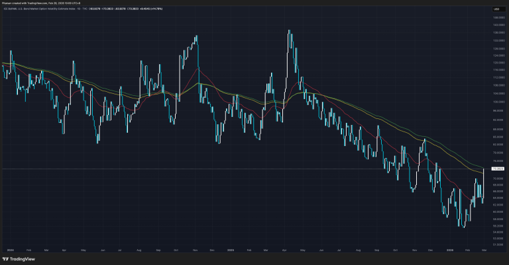
Task: Click the 92.0000 price axis label
Action: [498, 120]
